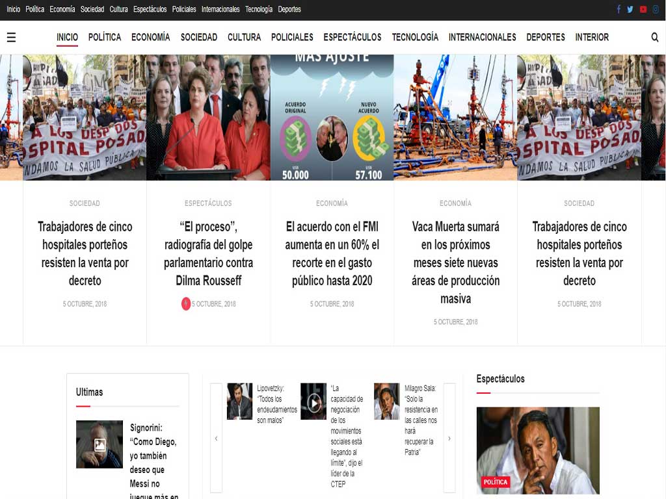Open the Twitter social icon
Screen dimensions: 666x499
[x=630, y=9]
